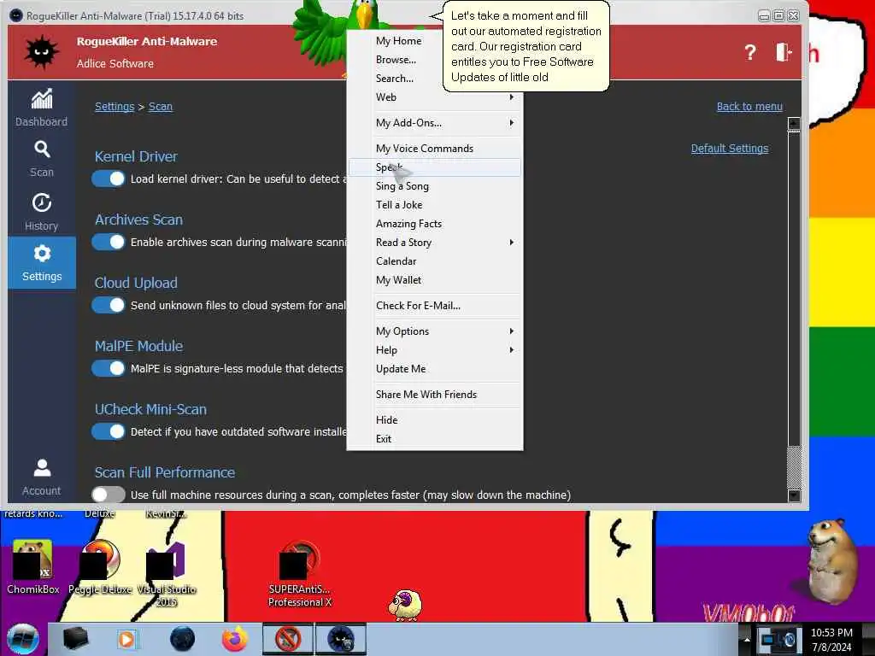Open Firefox from the taskbar

point(235,639)
